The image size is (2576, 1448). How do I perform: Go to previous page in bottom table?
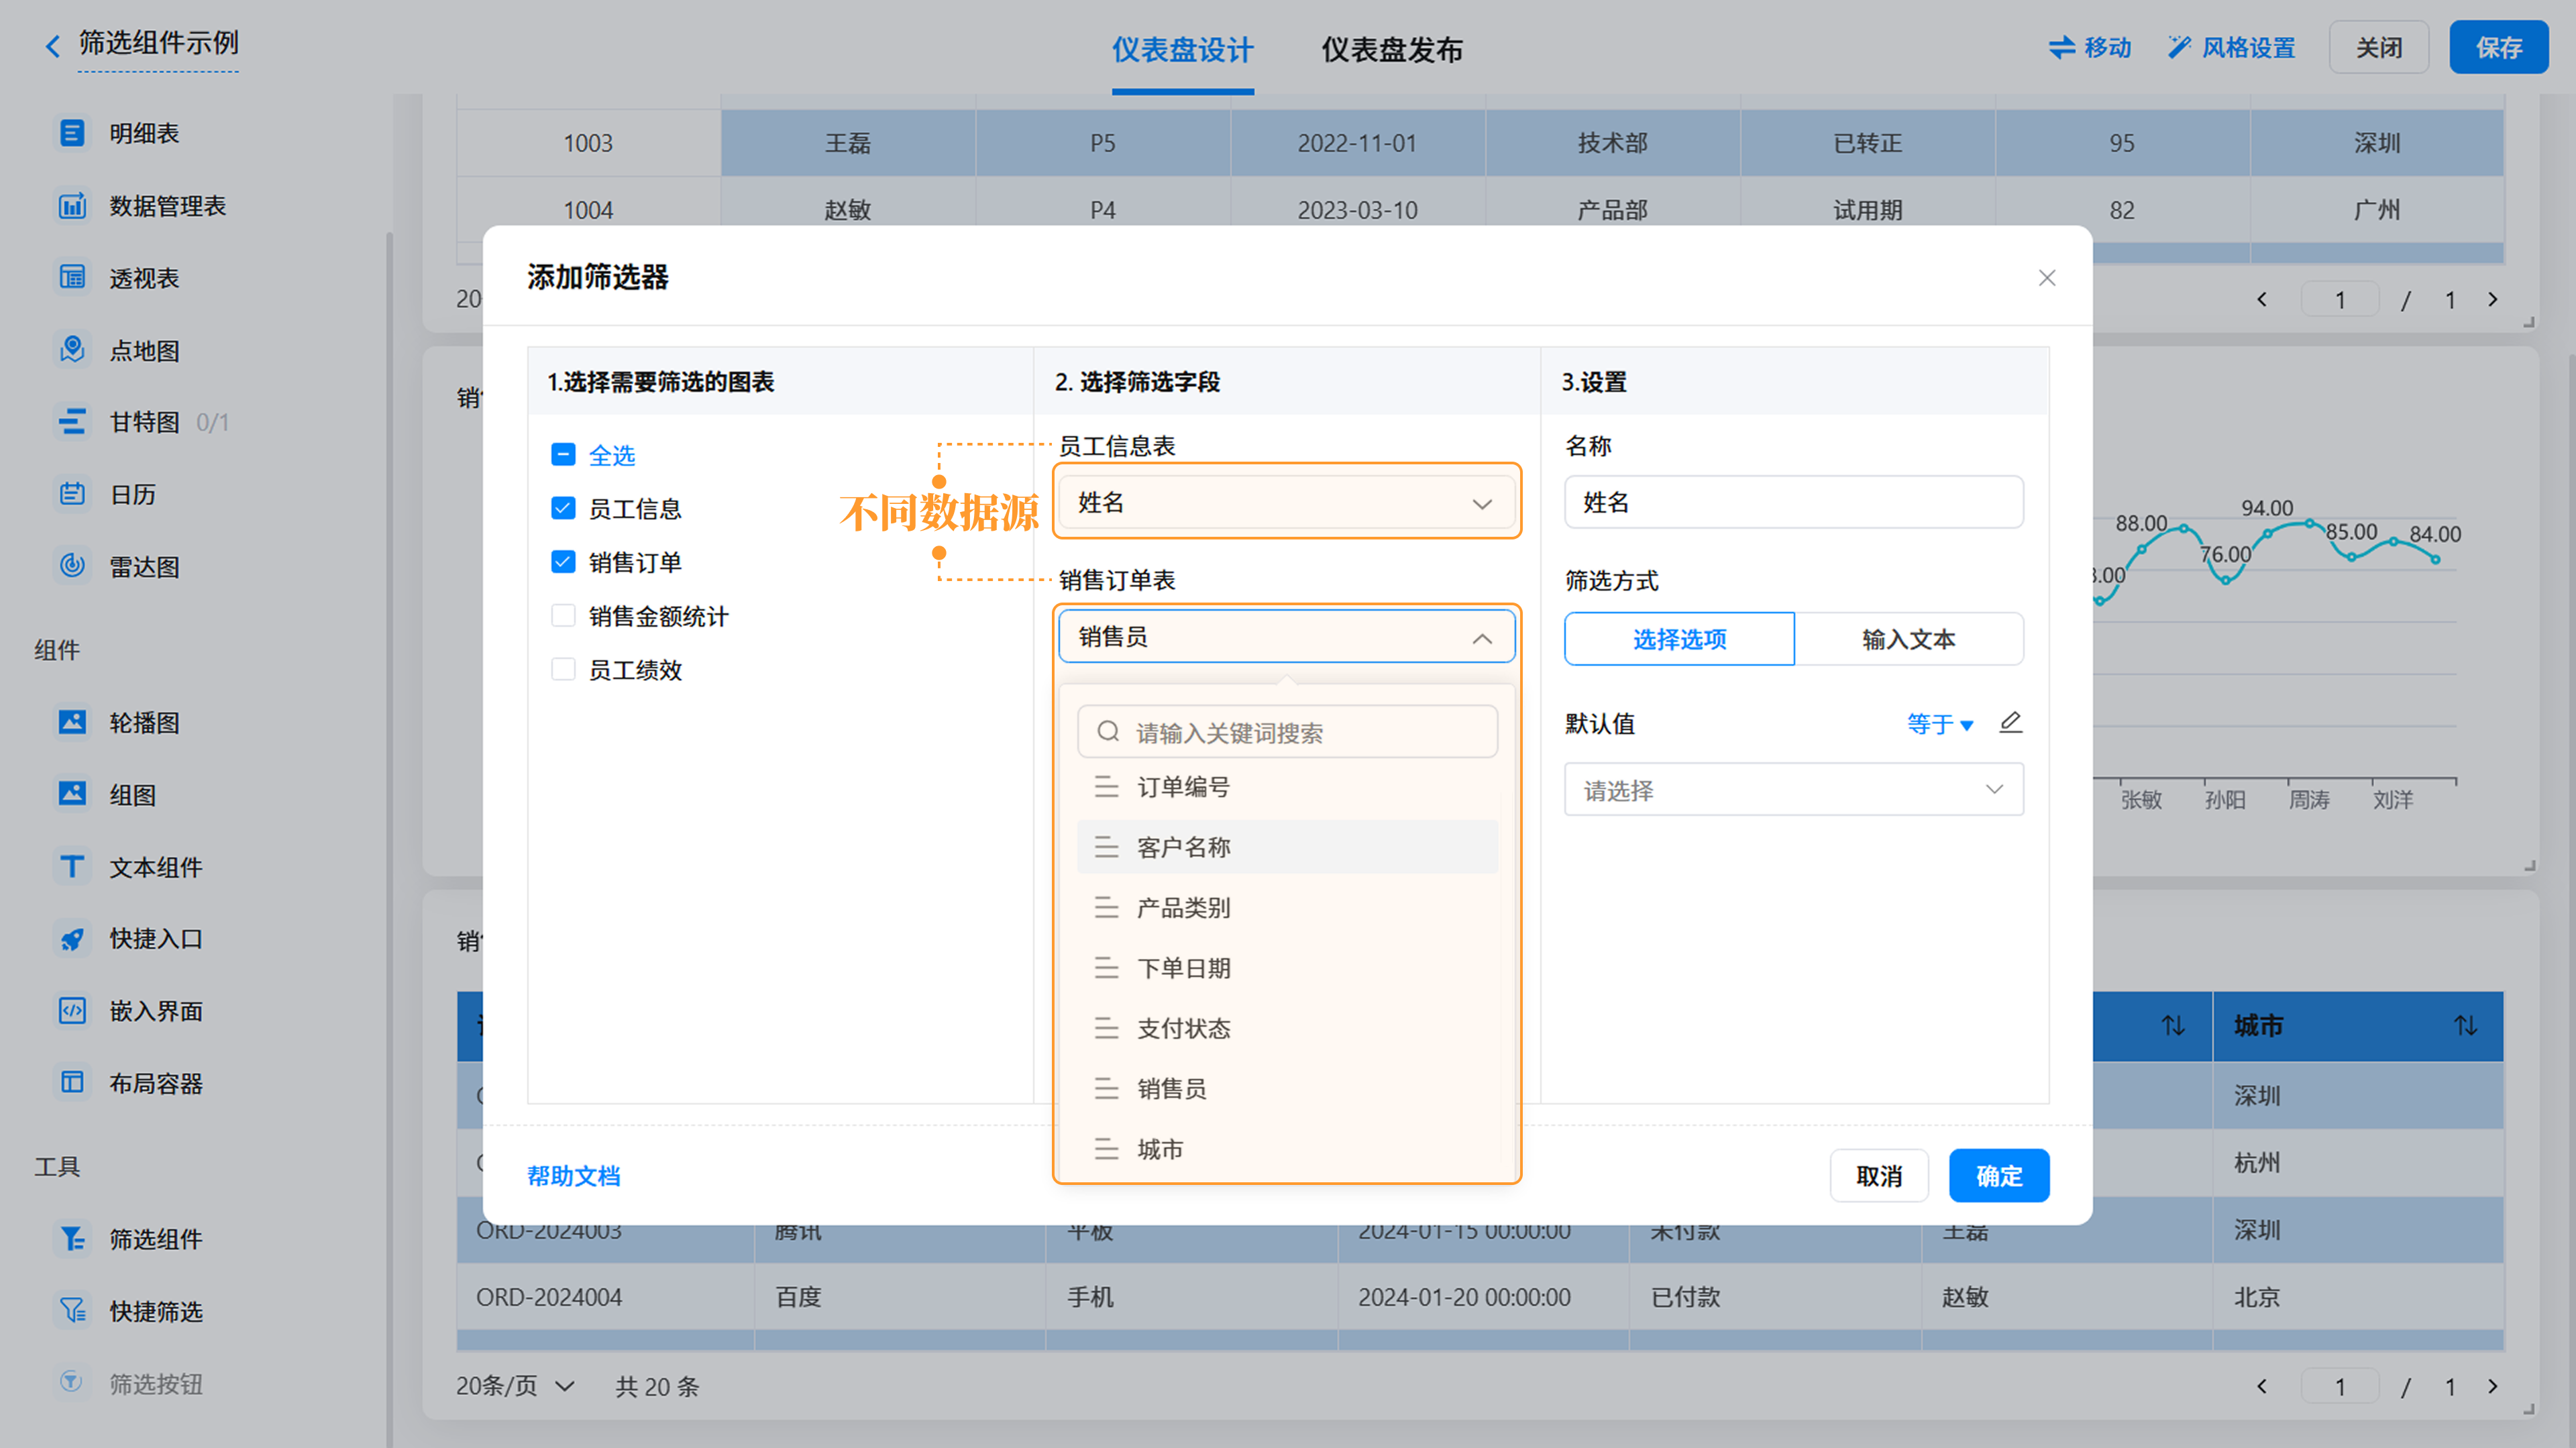click(2262, 1386)
